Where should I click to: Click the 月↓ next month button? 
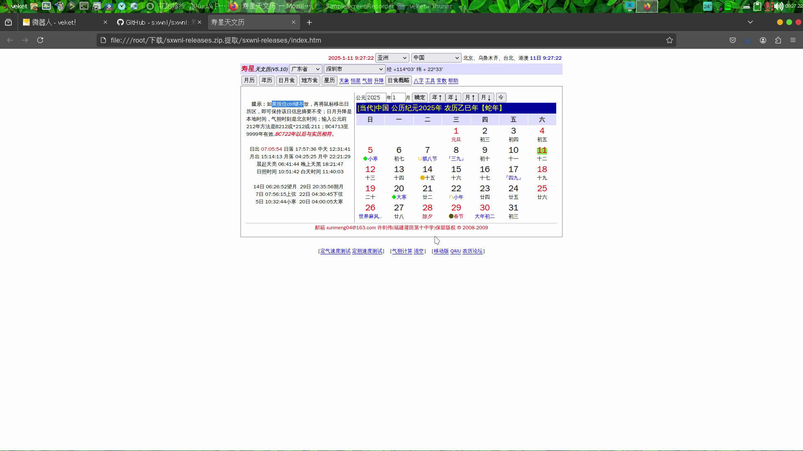pos(486,97)
